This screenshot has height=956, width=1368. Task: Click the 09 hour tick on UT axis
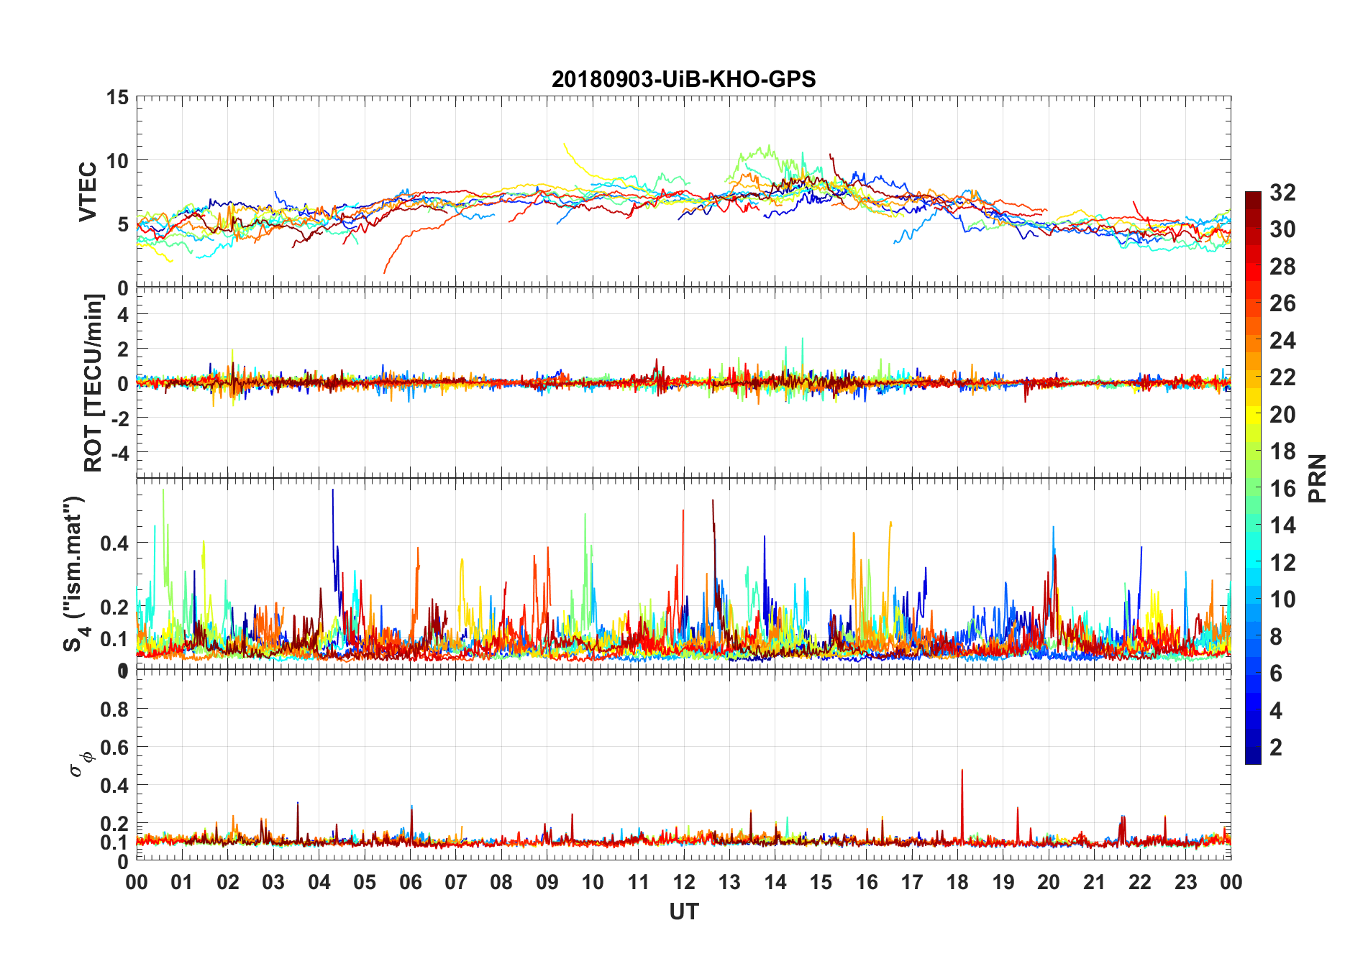point(547,882)
